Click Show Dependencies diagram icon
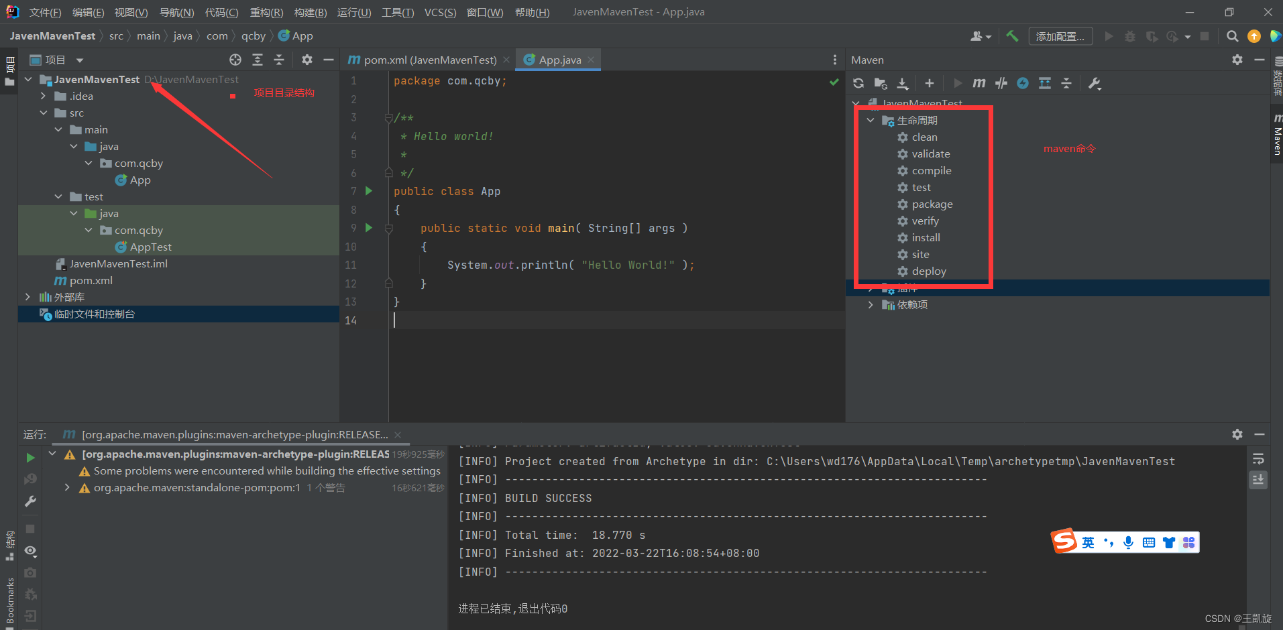This screenshot has width=1283, height=630. [1045, 83]
